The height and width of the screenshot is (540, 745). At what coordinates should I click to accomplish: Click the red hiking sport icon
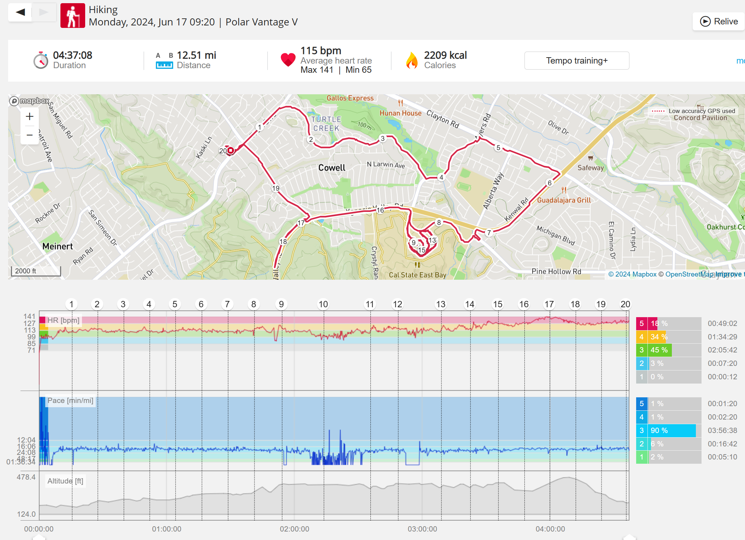(73, 16)
